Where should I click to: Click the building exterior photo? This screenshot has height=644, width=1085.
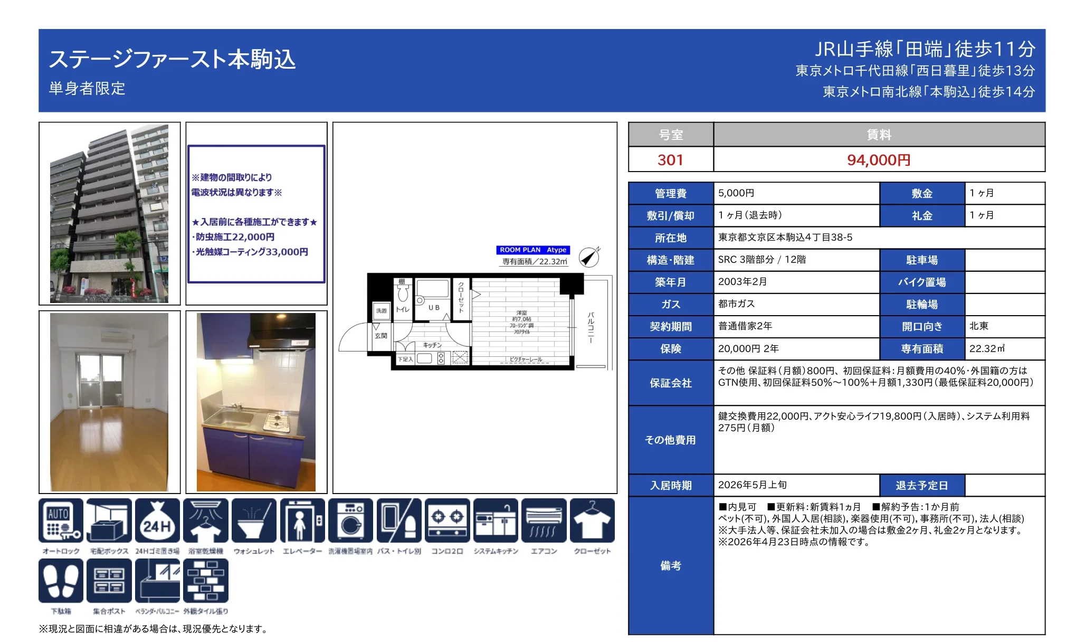pos(109,214)
